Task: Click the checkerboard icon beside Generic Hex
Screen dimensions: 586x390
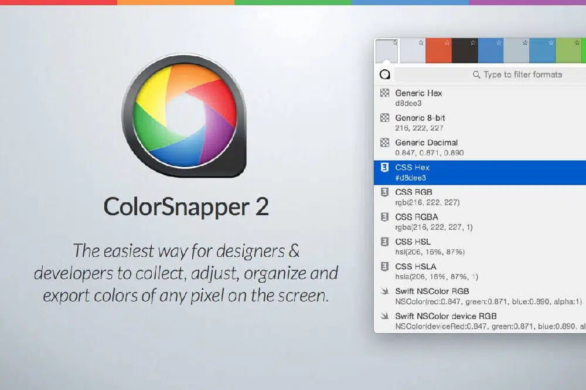Action: click(385, 93)
